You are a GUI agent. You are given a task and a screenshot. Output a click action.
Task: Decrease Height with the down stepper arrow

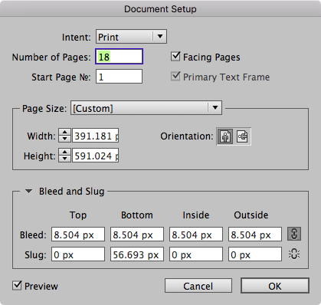(x=64, y=159)
